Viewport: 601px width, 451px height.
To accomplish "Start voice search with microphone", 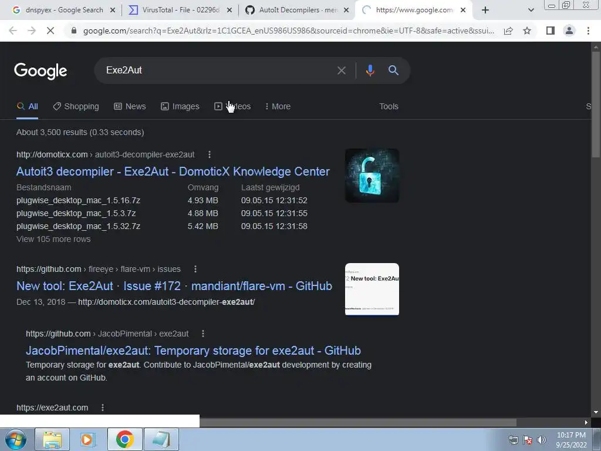I will [370, 70].
